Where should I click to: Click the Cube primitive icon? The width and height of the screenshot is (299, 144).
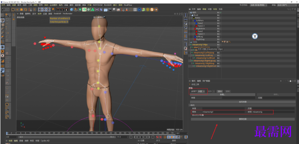pos(72,10)
